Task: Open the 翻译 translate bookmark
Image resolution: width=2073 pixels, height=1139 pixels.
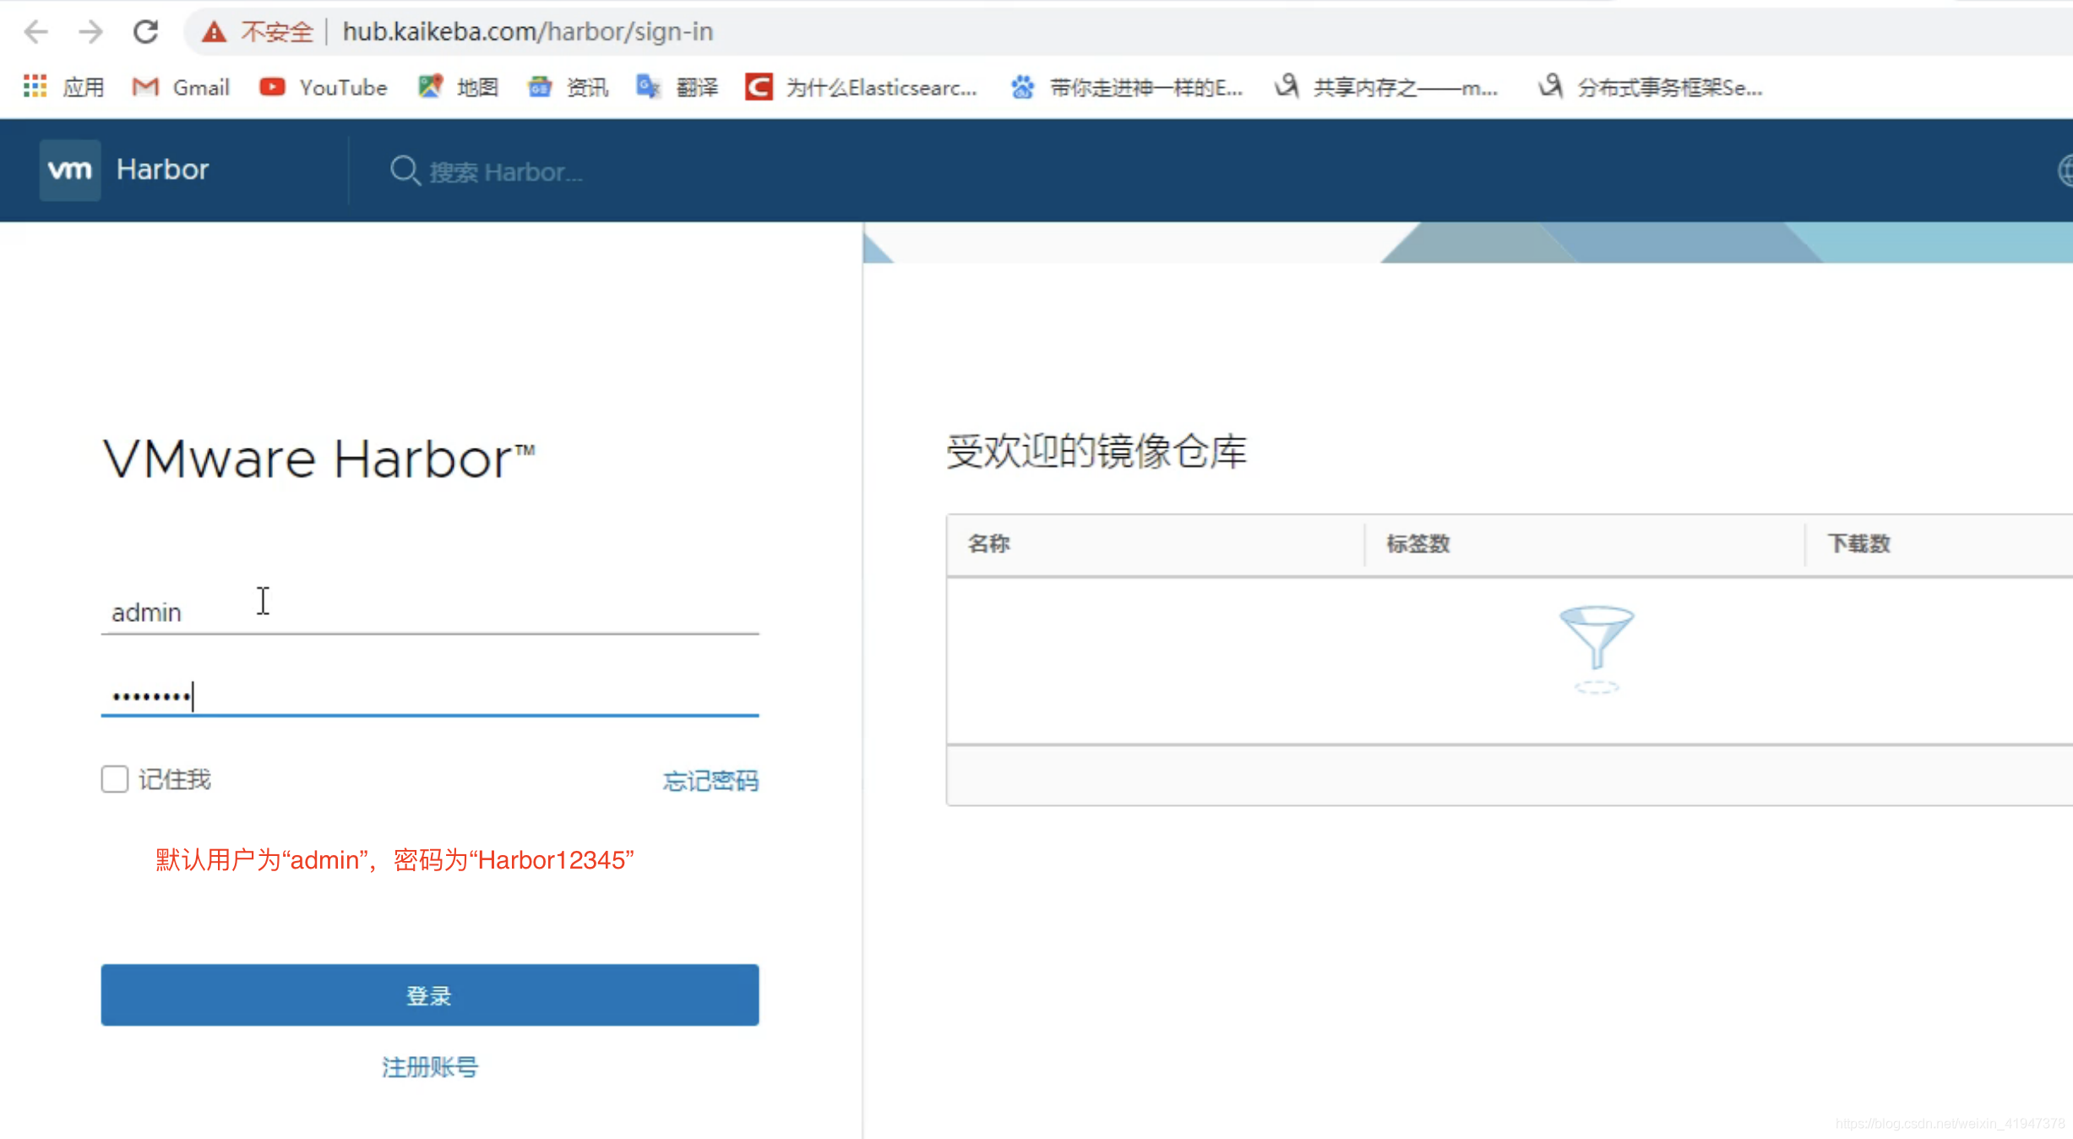Action: [x=677, y=87]
